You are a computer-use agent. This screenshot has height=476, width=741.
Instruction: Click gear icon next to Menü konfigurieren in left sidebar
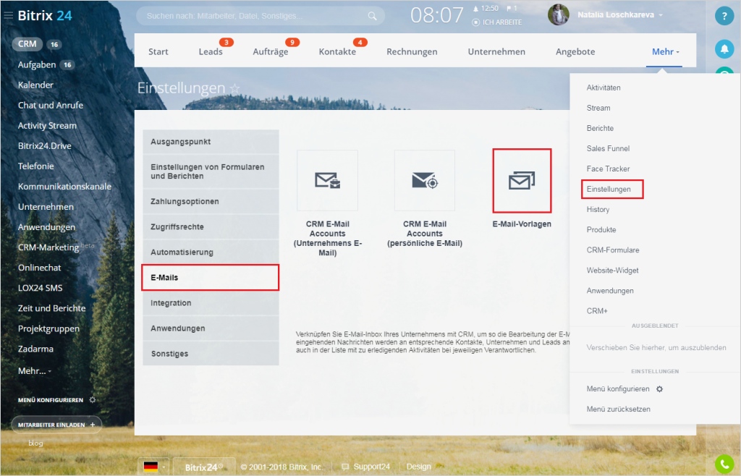[93, 399]
